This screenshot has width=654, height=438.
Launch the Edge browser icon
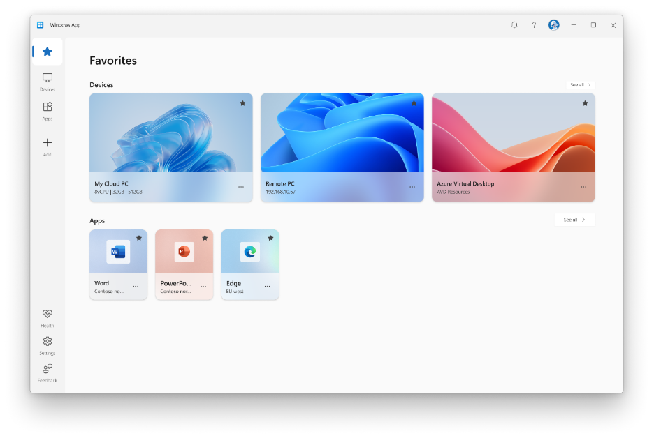(250, 252)
